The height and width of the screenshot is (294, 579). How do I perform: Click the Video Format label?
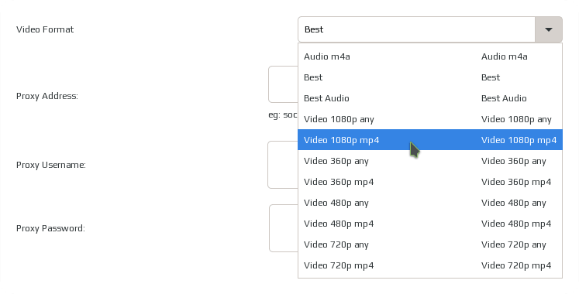point(45,29)
